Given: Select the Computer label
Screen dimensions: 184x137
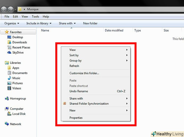Looking at the screenshot, I should coord(17,109).
